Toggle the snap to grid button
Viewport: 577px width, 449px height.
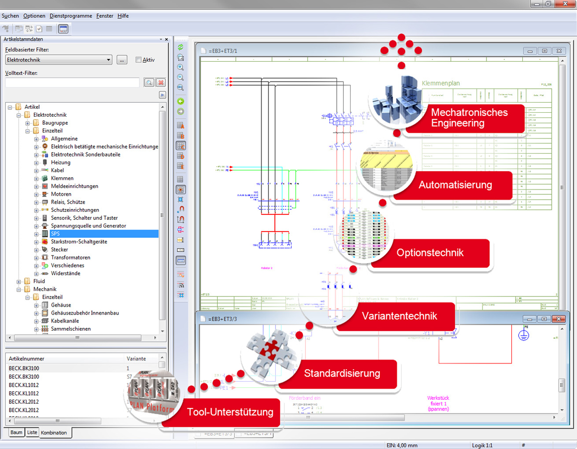point(180,190)
